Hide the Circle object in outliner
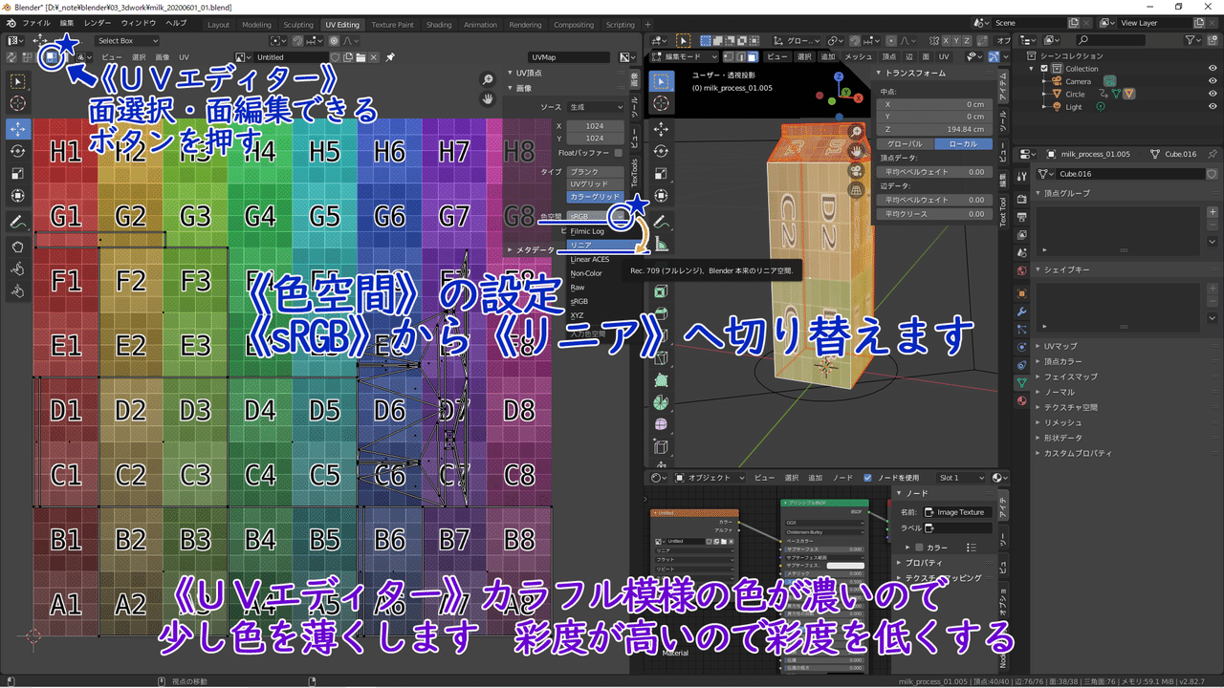The height and width of the screenshot is (688, 1224). (1213, 94)
